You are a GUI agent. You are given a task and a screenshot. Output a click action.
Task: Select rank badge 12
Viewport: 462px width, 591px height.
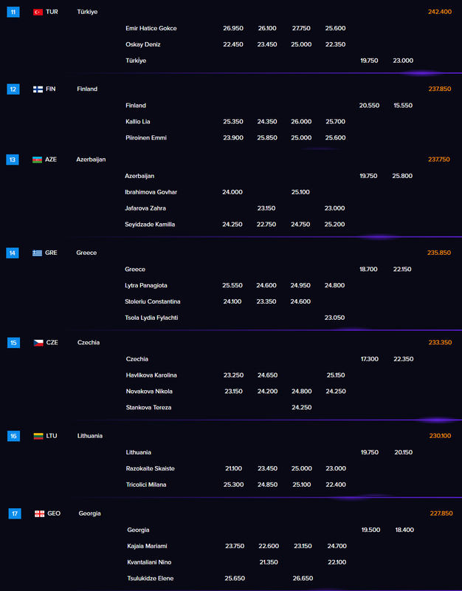[x=13, y=89]
